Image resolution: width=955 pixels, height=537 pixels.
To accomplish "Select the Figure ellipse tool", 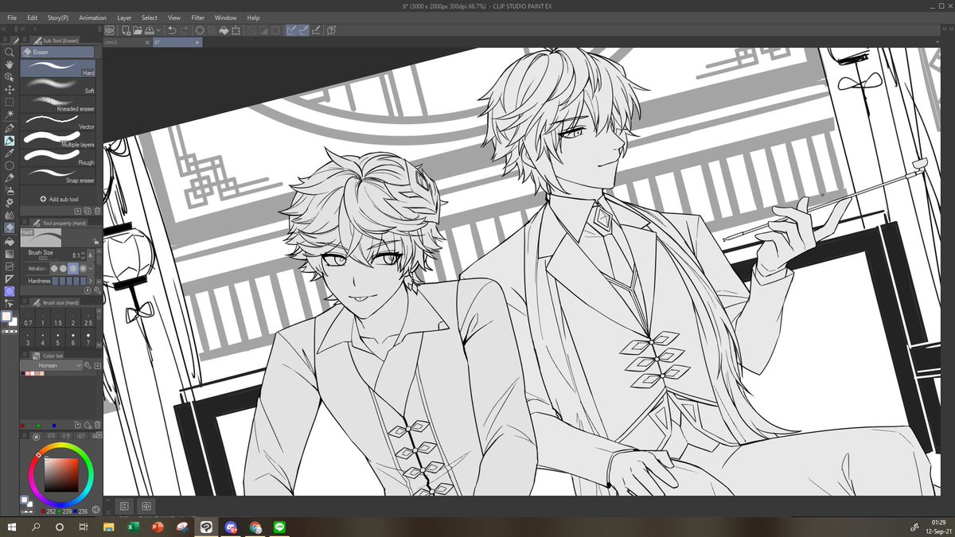I will [10, 165].
